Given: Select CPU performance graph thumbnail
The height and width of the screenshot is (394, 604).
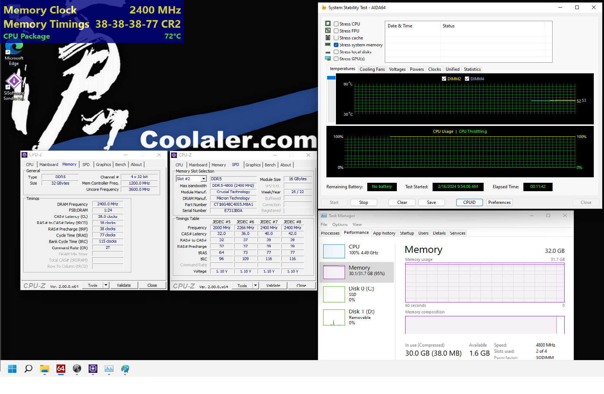Looking at the screenshot, I should pos(334,251).
